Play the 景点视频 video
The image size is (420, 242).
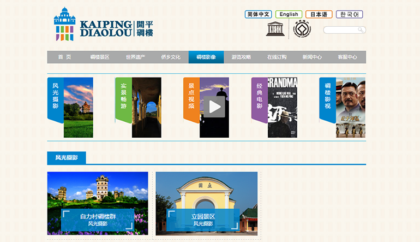(214, 107)
